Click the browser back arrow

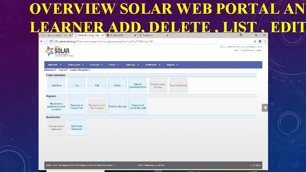pyautogui.click(x=41, y=41)
